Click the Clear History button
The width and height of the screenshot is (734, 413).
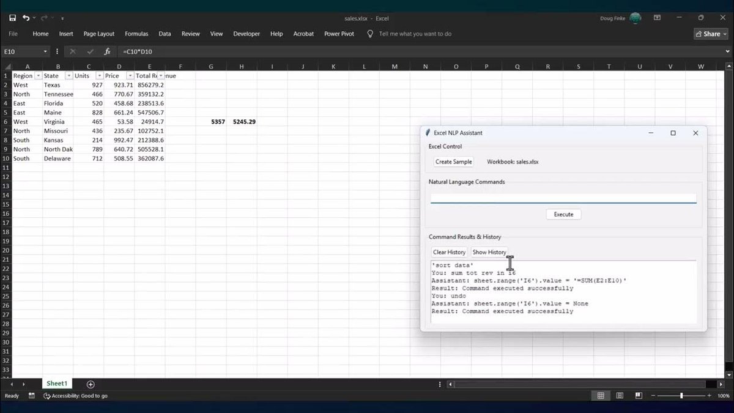449,252
